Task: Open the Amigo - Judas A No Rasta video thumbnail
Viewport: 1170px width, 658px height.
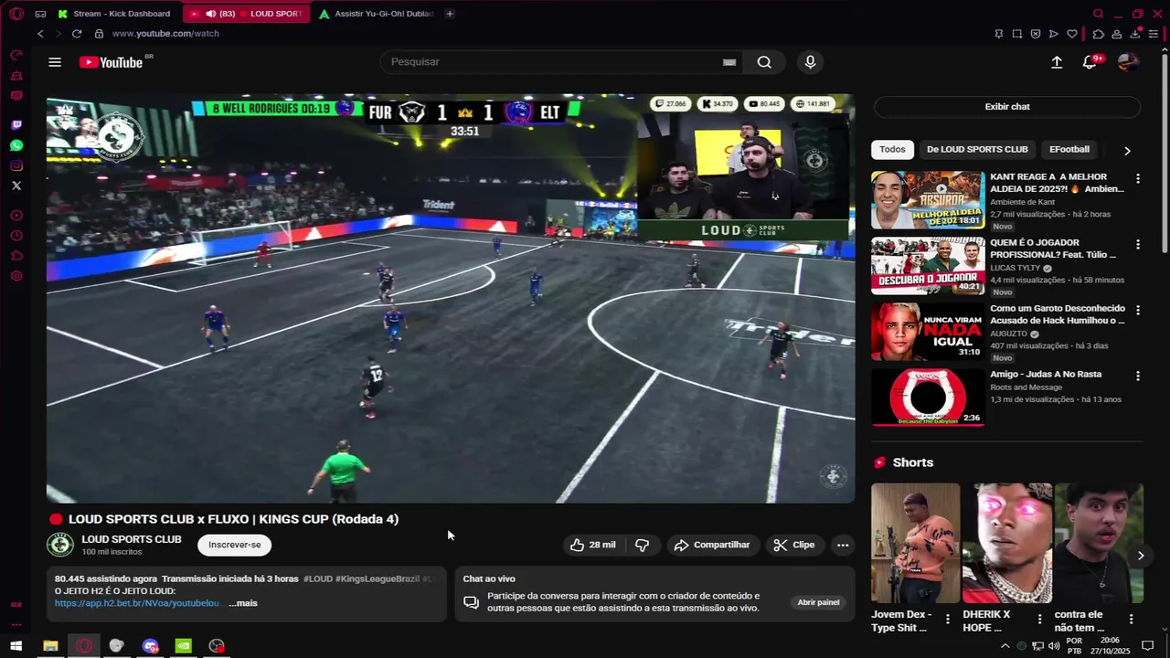Action: coord(928,398)
